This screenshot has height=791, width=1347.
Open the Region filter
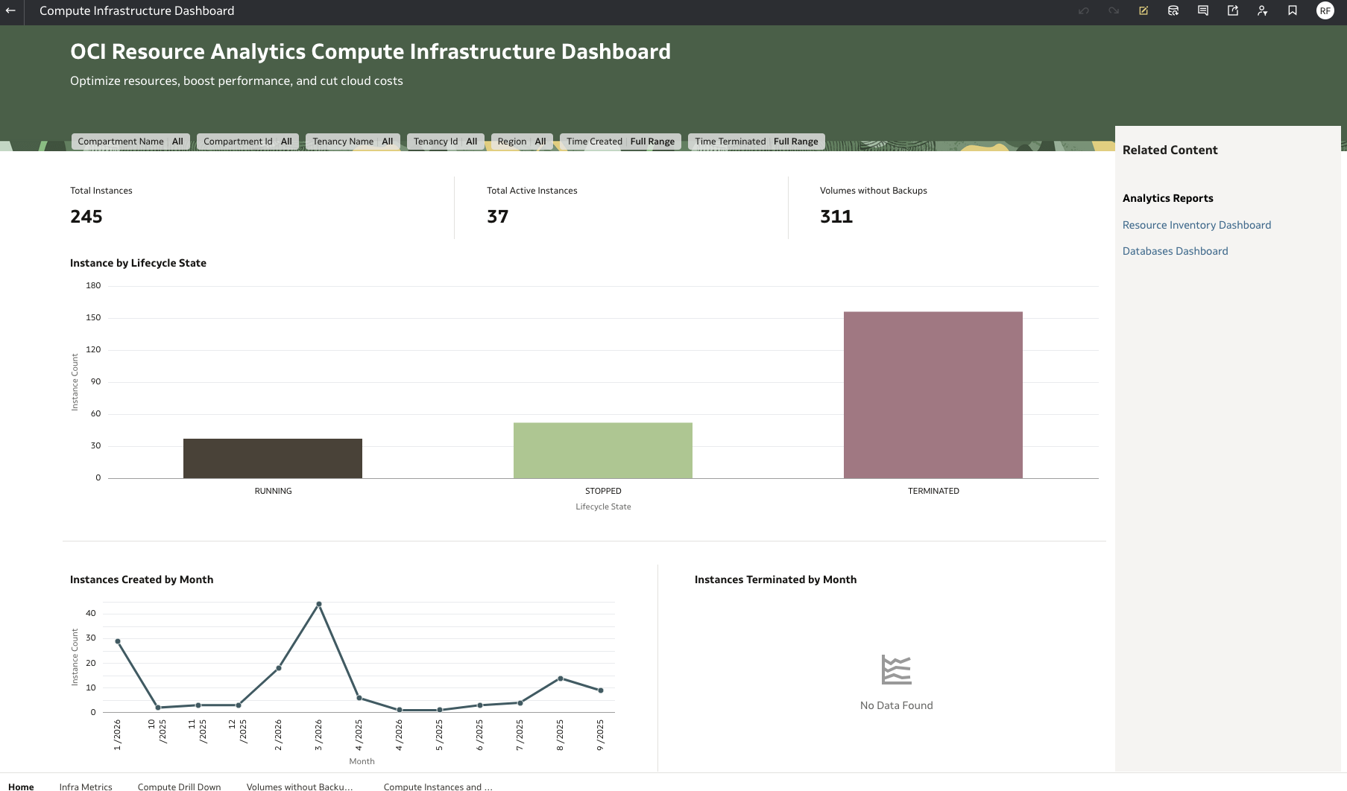[521, 141]
